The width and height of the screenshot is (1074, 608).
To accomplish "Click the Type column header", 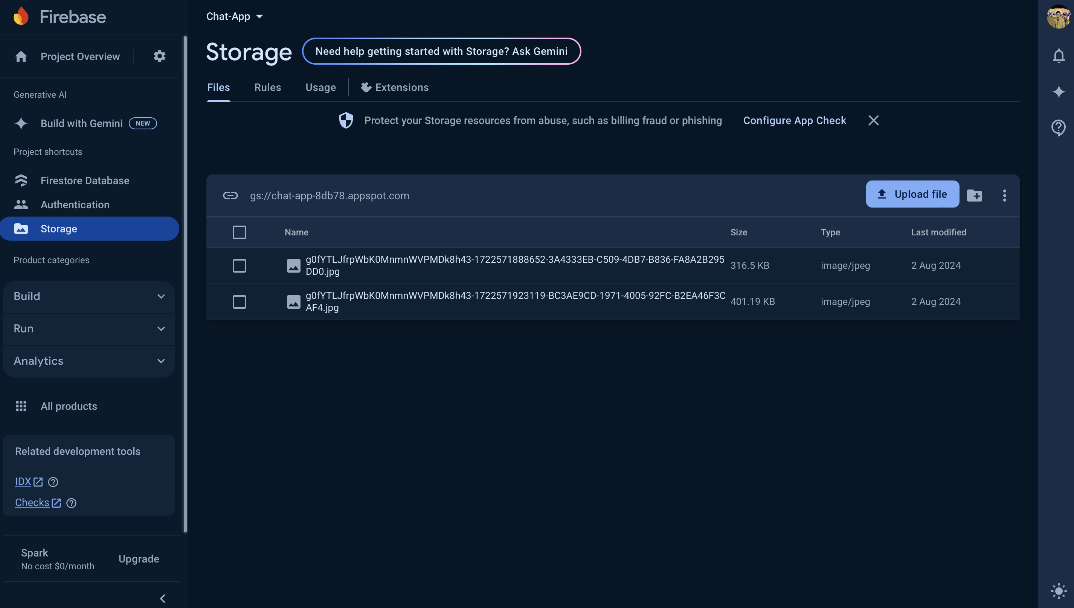I will point(830,232).
